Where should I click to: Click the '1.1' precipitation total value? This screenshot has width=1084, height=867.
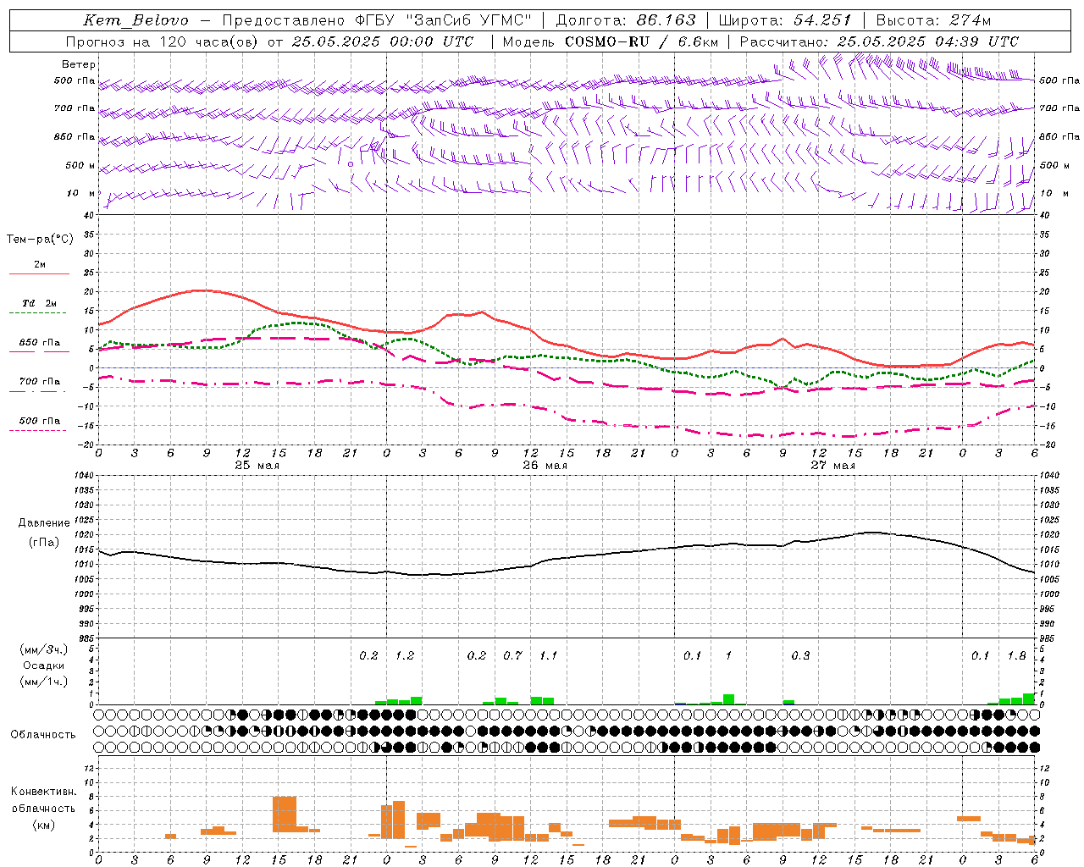(x=549, y=655)
